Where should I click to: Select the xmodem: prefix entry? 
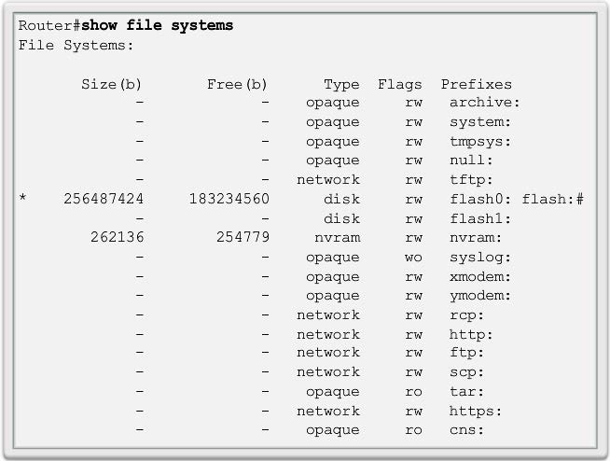pos(480,276)
